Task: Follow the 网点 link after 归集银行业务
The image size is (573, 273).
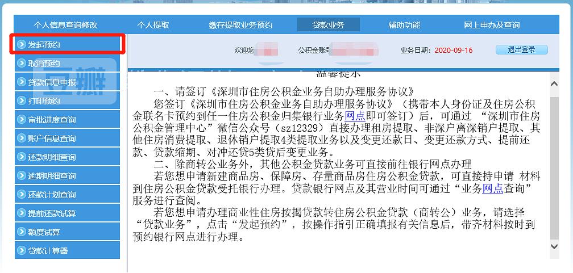Action: click(354, 116)
